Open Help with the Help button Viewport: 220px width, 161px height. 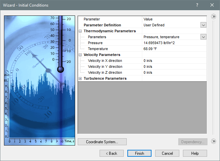195,153
